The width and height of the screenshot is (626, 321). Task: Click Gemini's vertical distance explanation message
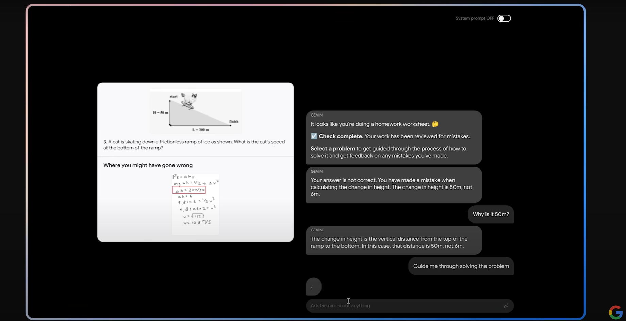[393, 242]
